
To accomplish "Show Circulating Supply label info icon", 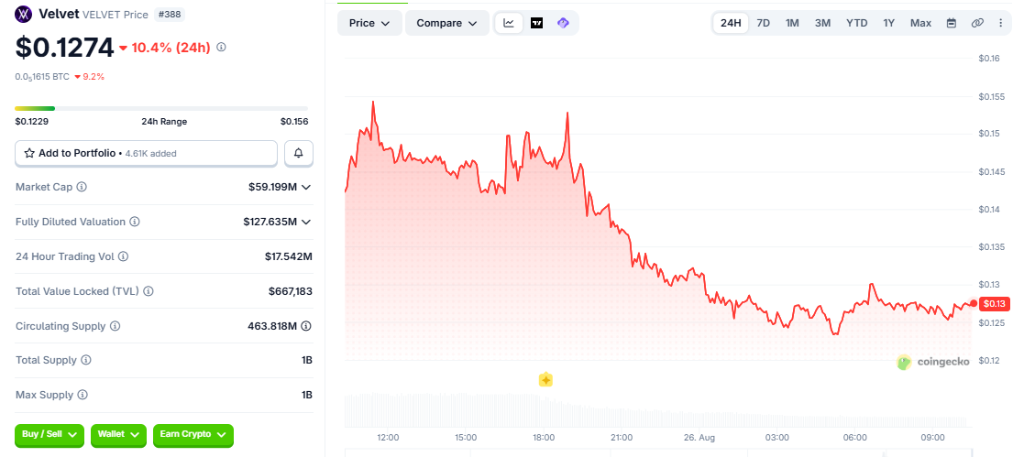I will point(115,326).
